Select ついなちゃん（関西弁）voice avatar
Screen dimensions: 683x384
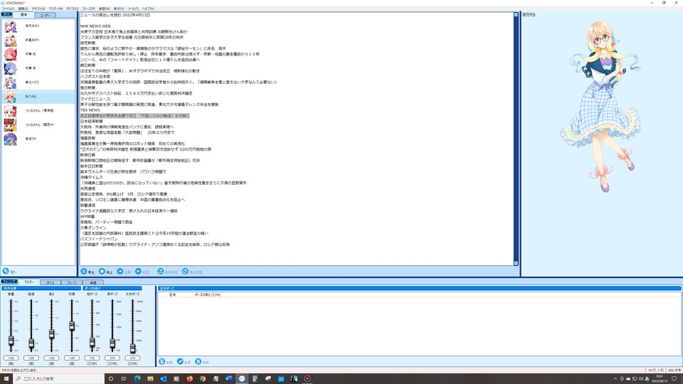tap(11, 125)
